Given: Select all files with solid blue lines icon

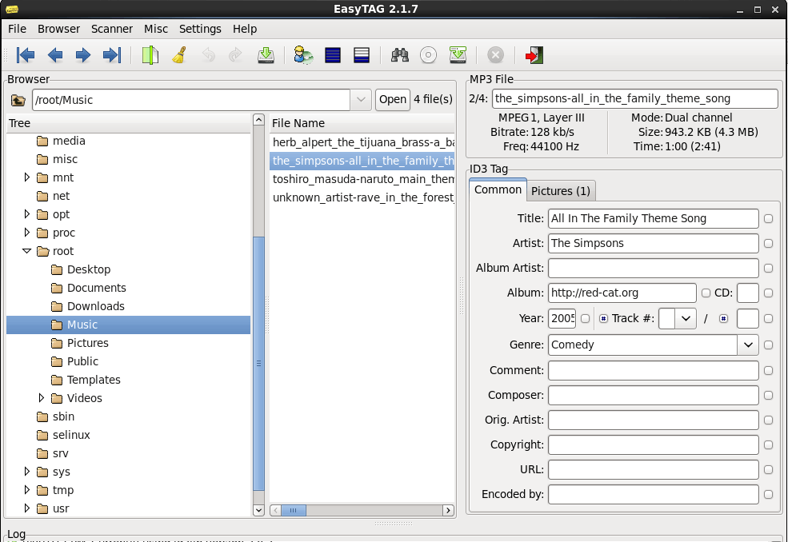Looking at the screenshot, I should (x=333, y=55).
